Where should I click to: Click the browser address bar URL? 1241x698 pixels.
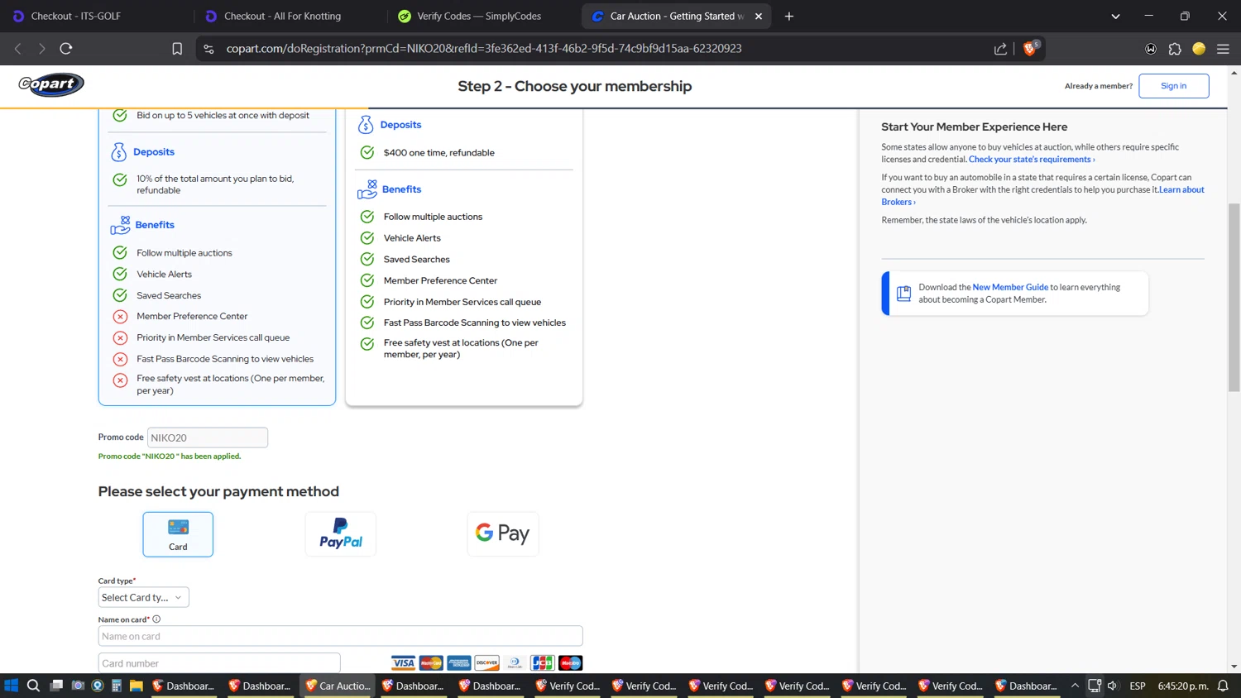click(484, 49)
